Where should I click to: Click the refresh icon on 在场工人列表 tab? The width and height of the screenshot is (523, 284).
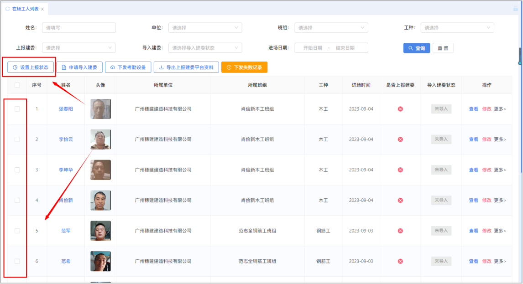[x=7, y=9]
